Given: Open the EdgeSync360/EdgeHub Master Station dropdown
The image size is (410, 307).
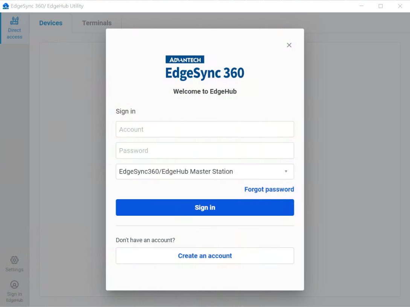Looking at the screenshot, I should pos(205,172).
